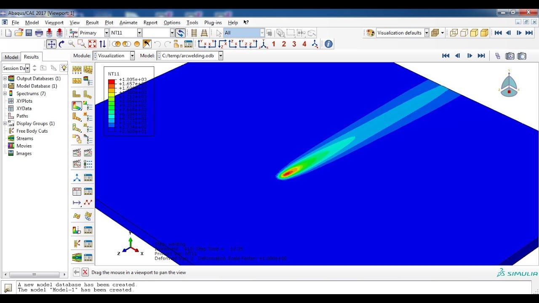Apply custom view number 1

[x=274, y=44]
